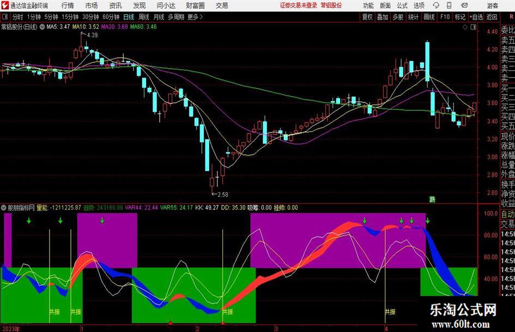Open the 问小达 menu
Image resolution: width=515 pixels, height=332 pixels.
[x=166, y=5]
